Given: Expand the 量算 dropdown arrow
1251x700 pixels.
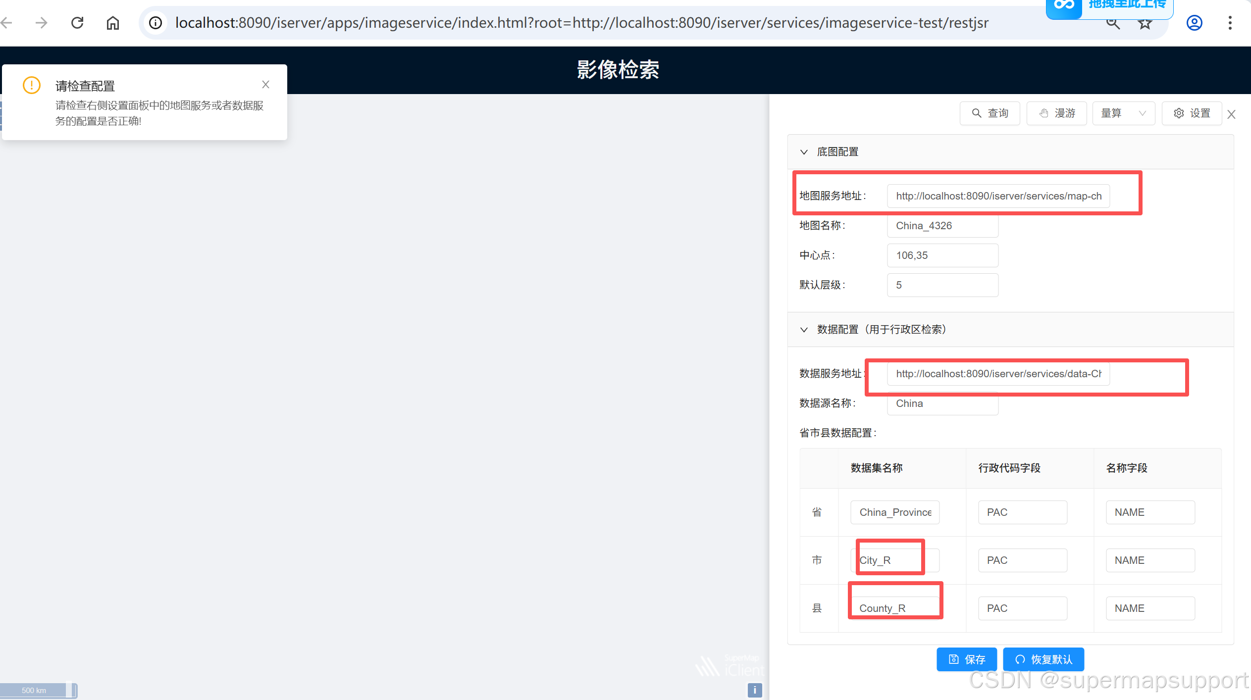Looking at the screenshot, I should point(1143,113).
